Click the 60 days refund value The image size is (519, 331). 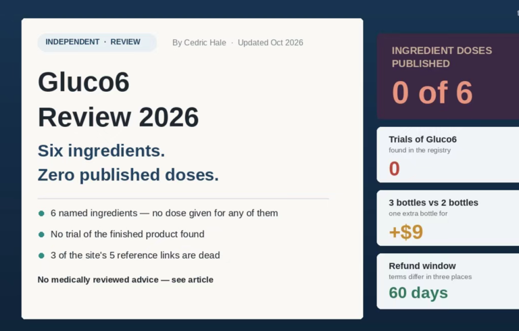pyautogui.click(x=418, y=292)
